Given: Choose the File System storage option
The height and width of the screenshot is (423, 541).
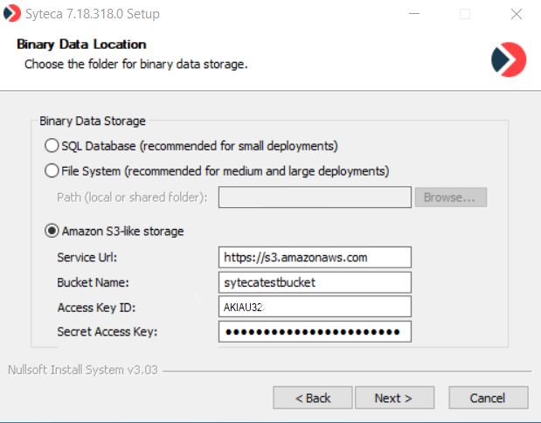Looking at the screenshot, I should [x=52, y=170].
